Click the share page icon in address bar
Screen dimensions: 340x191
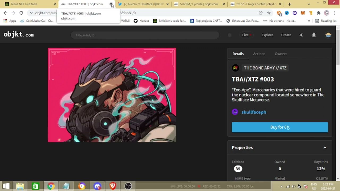pos(261,13)
